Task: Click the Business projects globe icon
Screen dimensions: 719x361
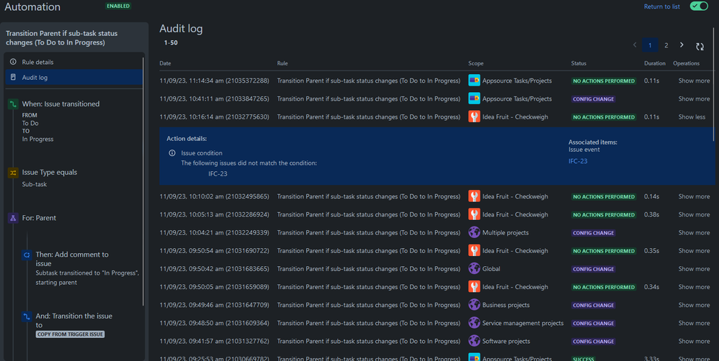Action: tap(474, 305)
